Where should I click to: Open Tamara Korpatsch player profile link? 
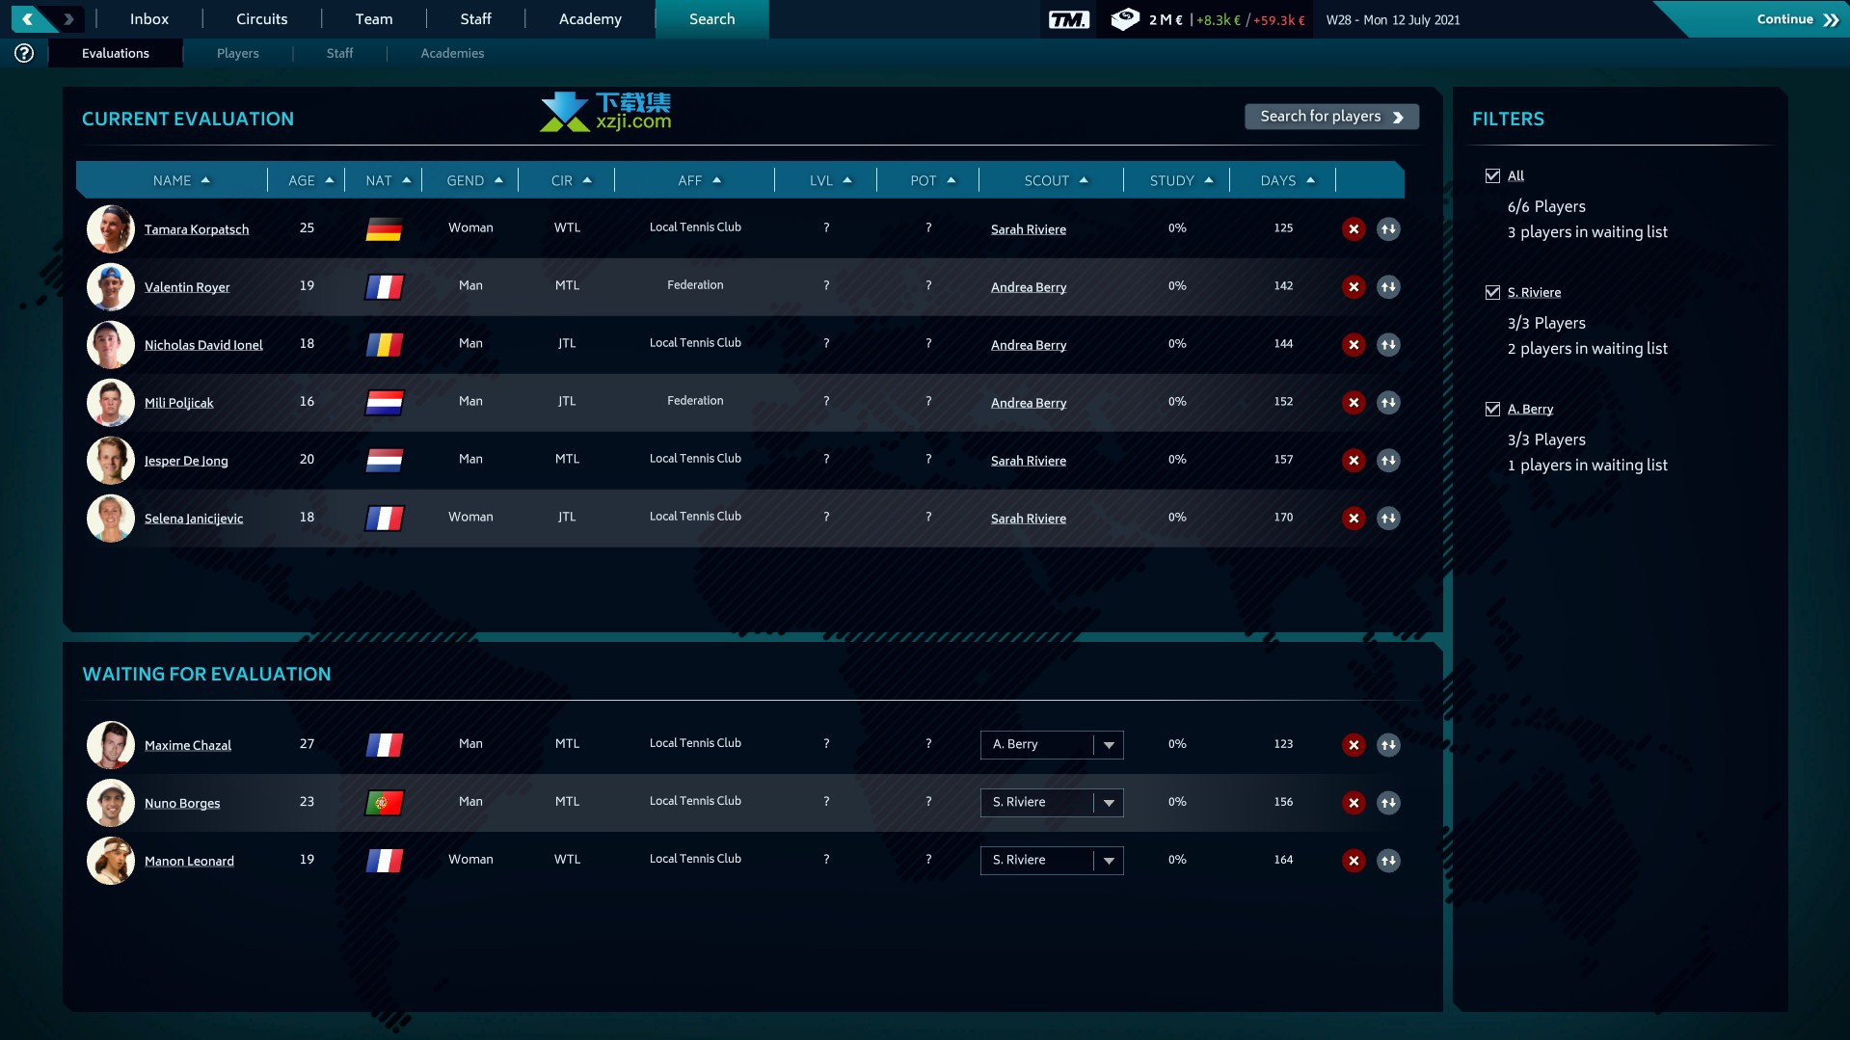(197, 228)
